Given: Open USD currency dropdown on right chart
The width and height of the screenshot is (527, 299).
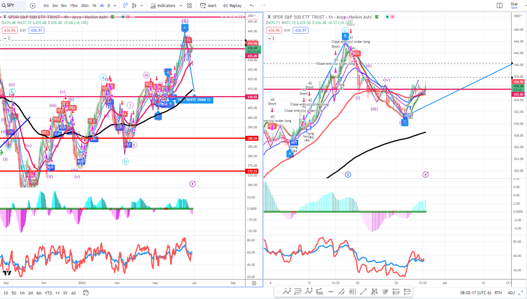Looking at the screenshot, I should click(x=518, y=16).
